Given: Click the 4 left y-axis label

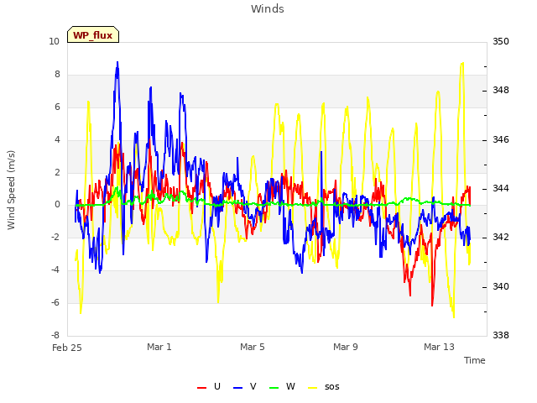Looking at the screenshot, I should click(x=57, y=139).
